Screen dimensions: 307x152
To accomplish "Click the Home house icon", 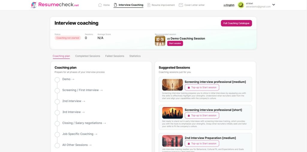I will point(100,5).
